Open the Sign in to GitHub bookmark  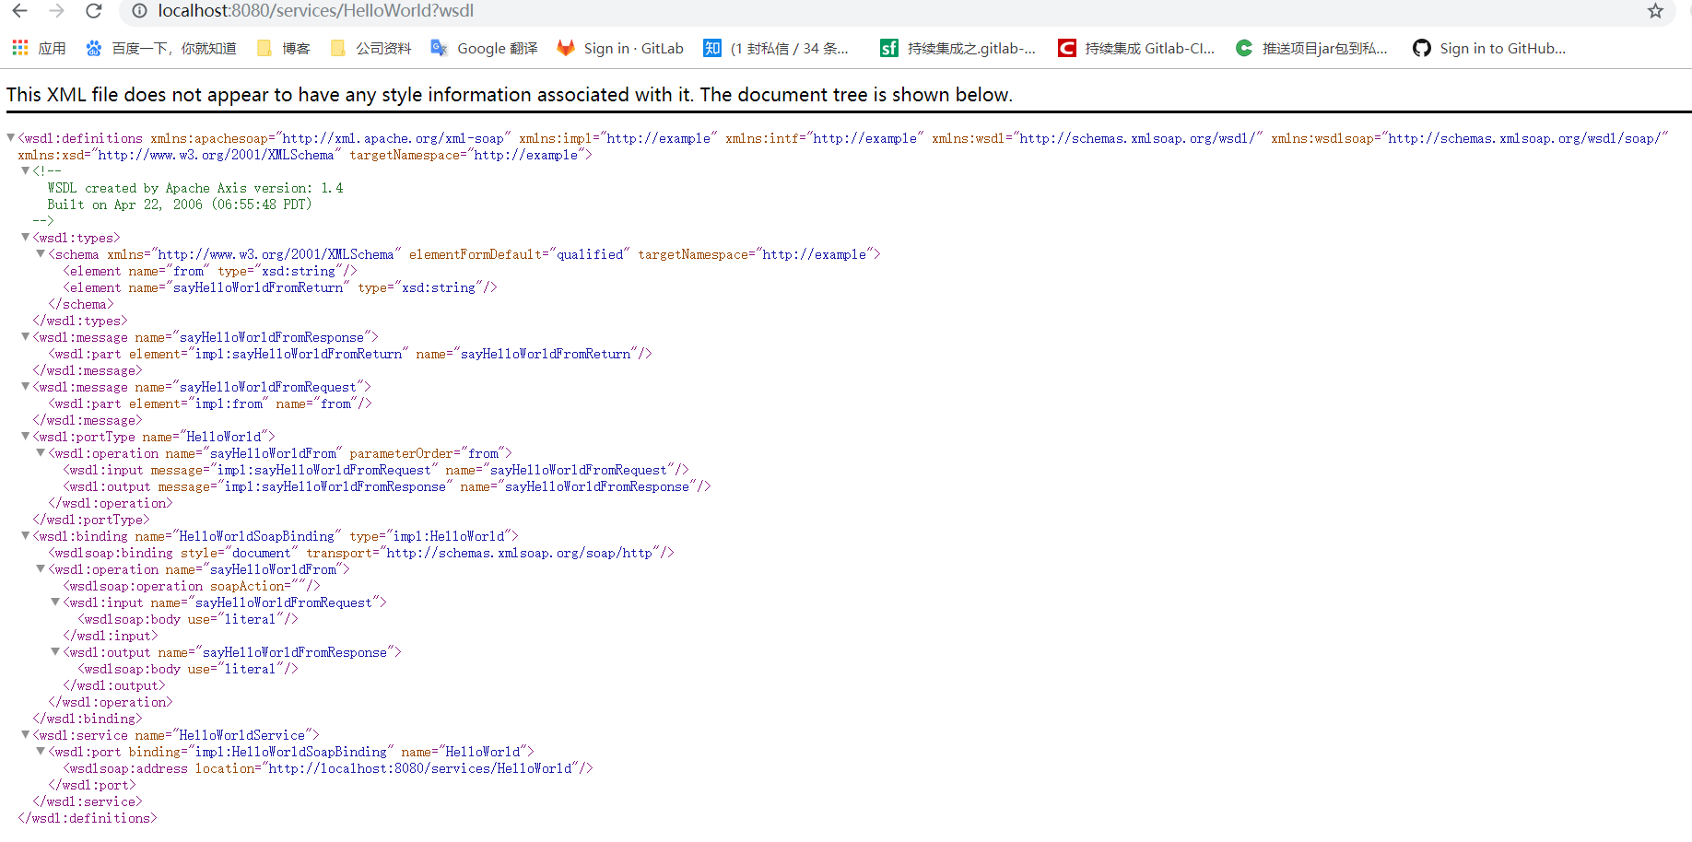1489,48
